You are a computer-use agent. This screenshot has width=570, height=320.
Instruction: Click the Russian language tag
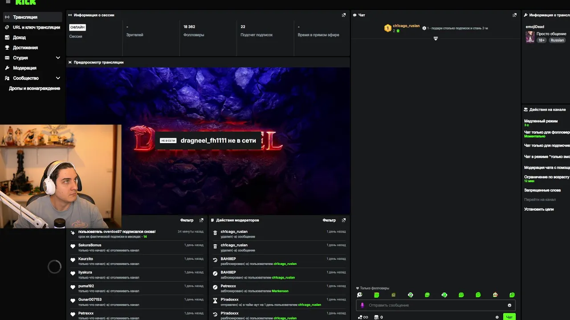(557, 40)
